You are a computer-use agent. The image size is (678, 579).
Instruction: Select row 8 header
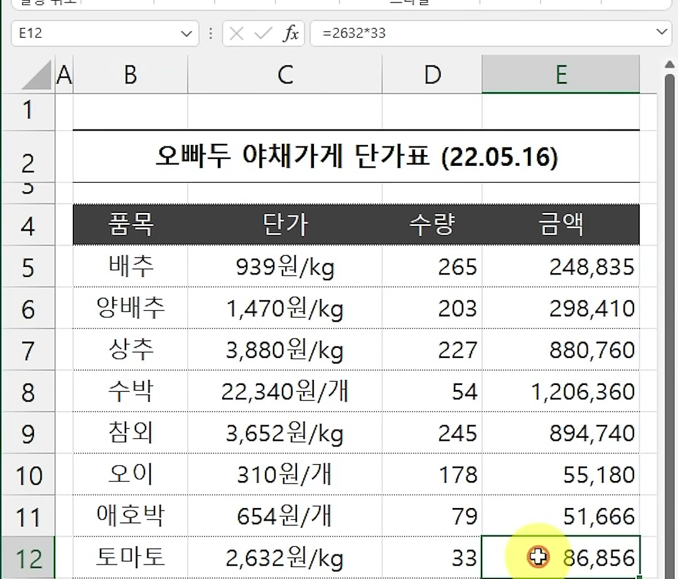point(28,391)
